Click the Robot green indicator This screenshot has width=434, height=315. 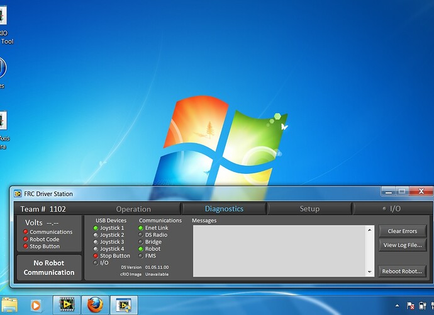(x=141, y=249)
